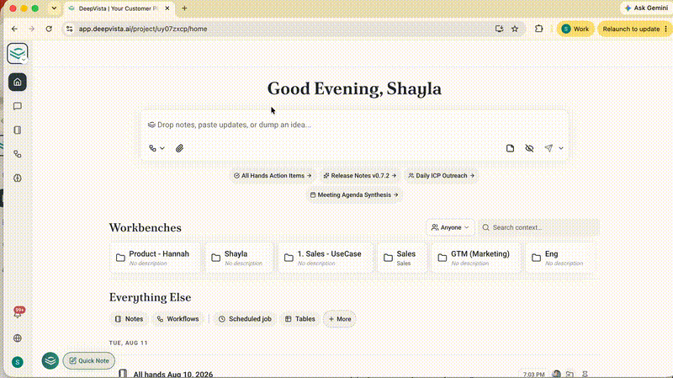This screenshot has height=378, width=673.
Task: Select the Release Notes v0.7.2 suggestion
Action: (360, 176)
